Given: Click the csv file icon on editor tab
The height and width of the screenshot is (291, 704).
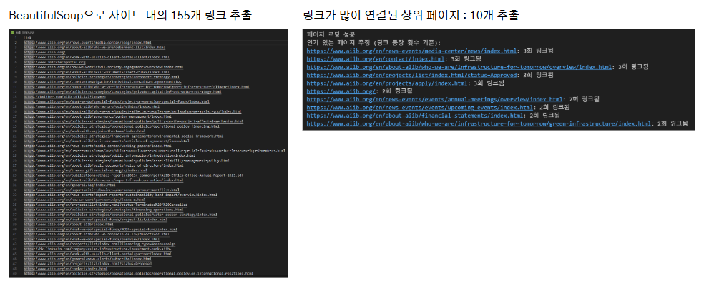Looking at the screenshot, I should pyautogui.click(x=13, y=32).
